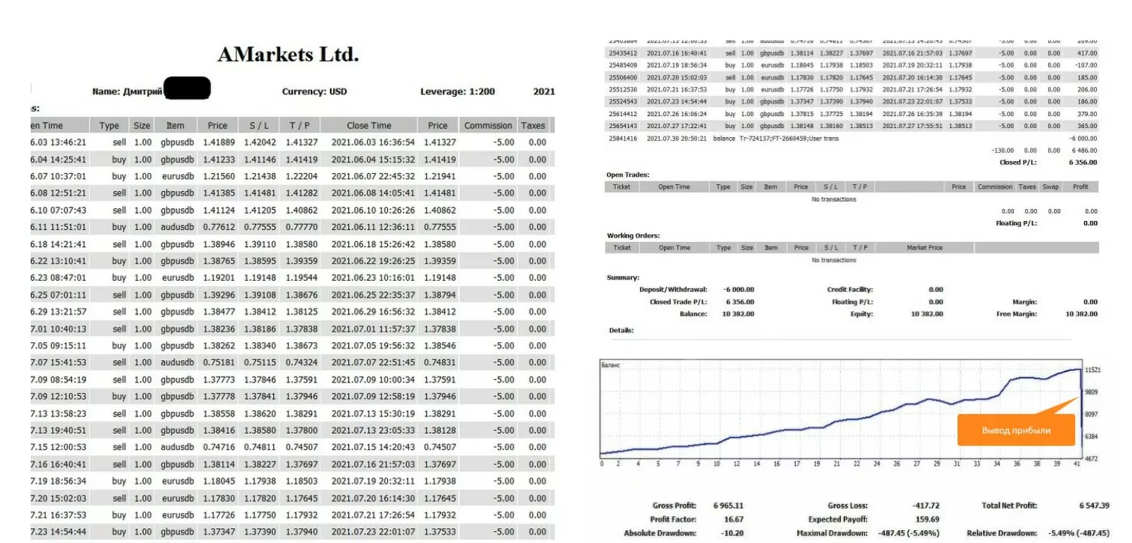Screen dimensions: 1132x543
Task: Click the Profit header in Open Trades
Action: [1080, 187]
